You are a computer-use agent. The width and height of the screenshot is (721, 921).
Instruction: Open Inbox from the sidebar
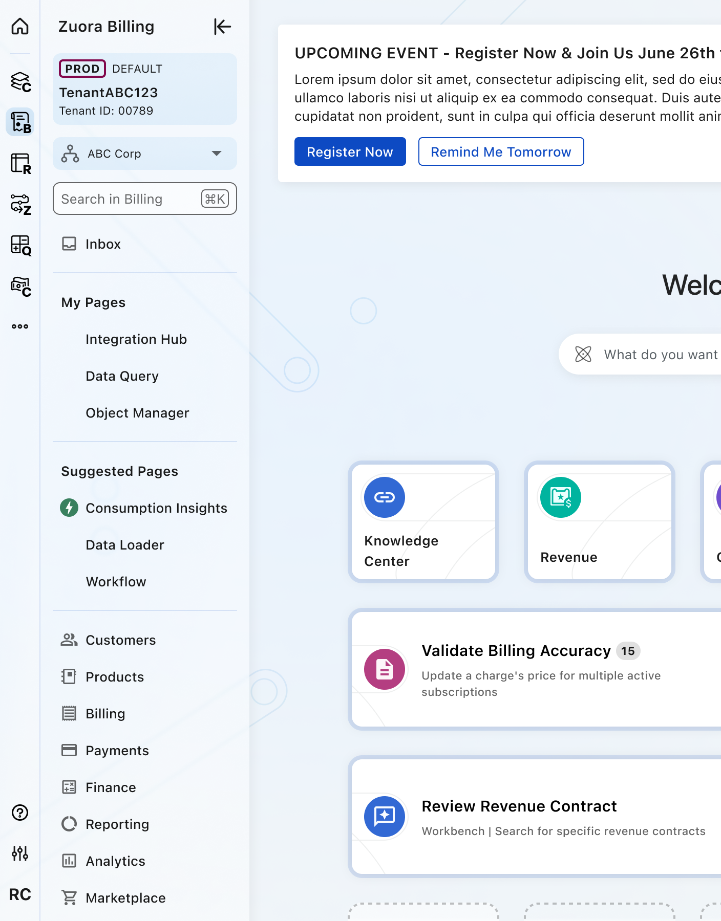pos(103,244)
